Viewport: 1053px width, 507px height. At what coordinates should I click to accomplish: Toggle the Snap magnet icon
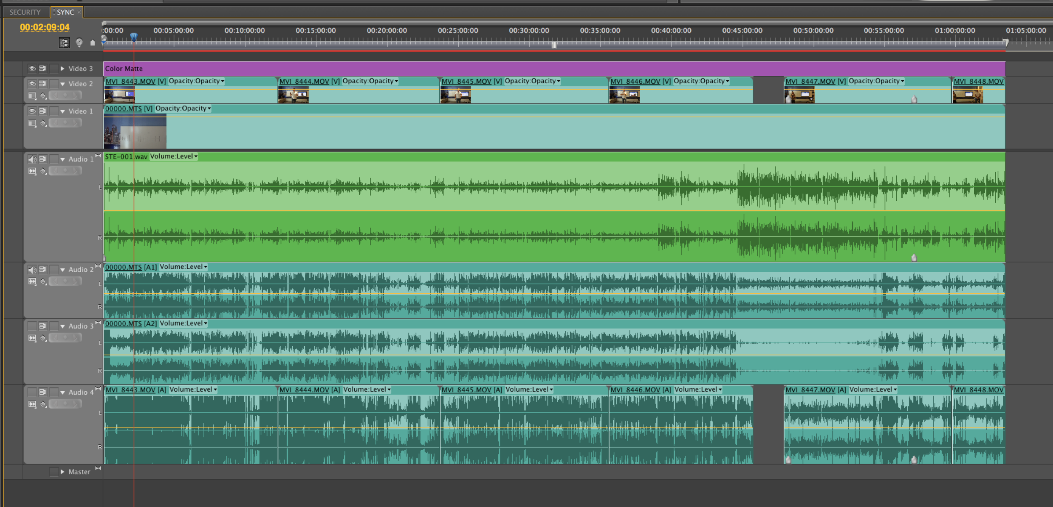[64, 42]
